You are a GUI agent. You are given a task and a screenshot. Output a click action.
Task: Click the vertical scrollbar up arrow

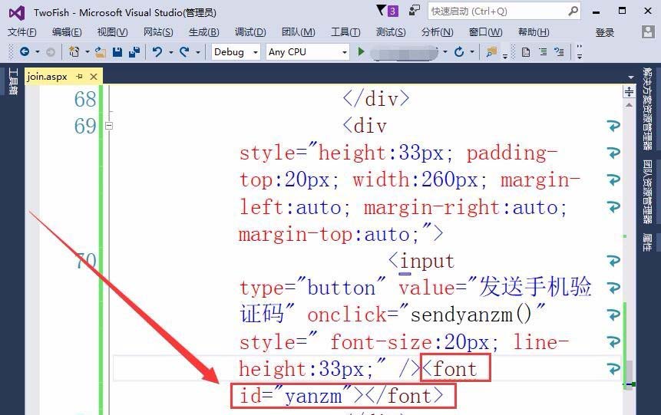coord(629,105)
